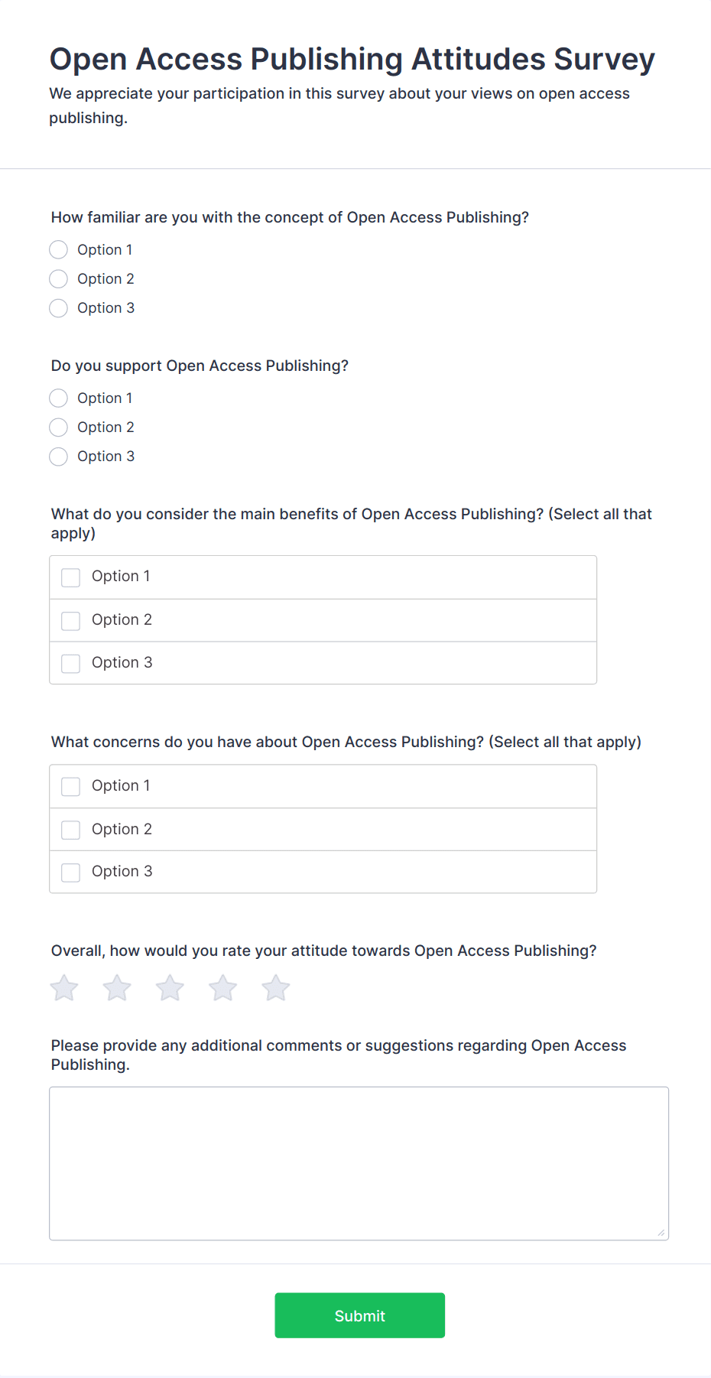Check Option 1 under main benefits
The height and width of the screenshot is (1378, 711).
[71, 577]
